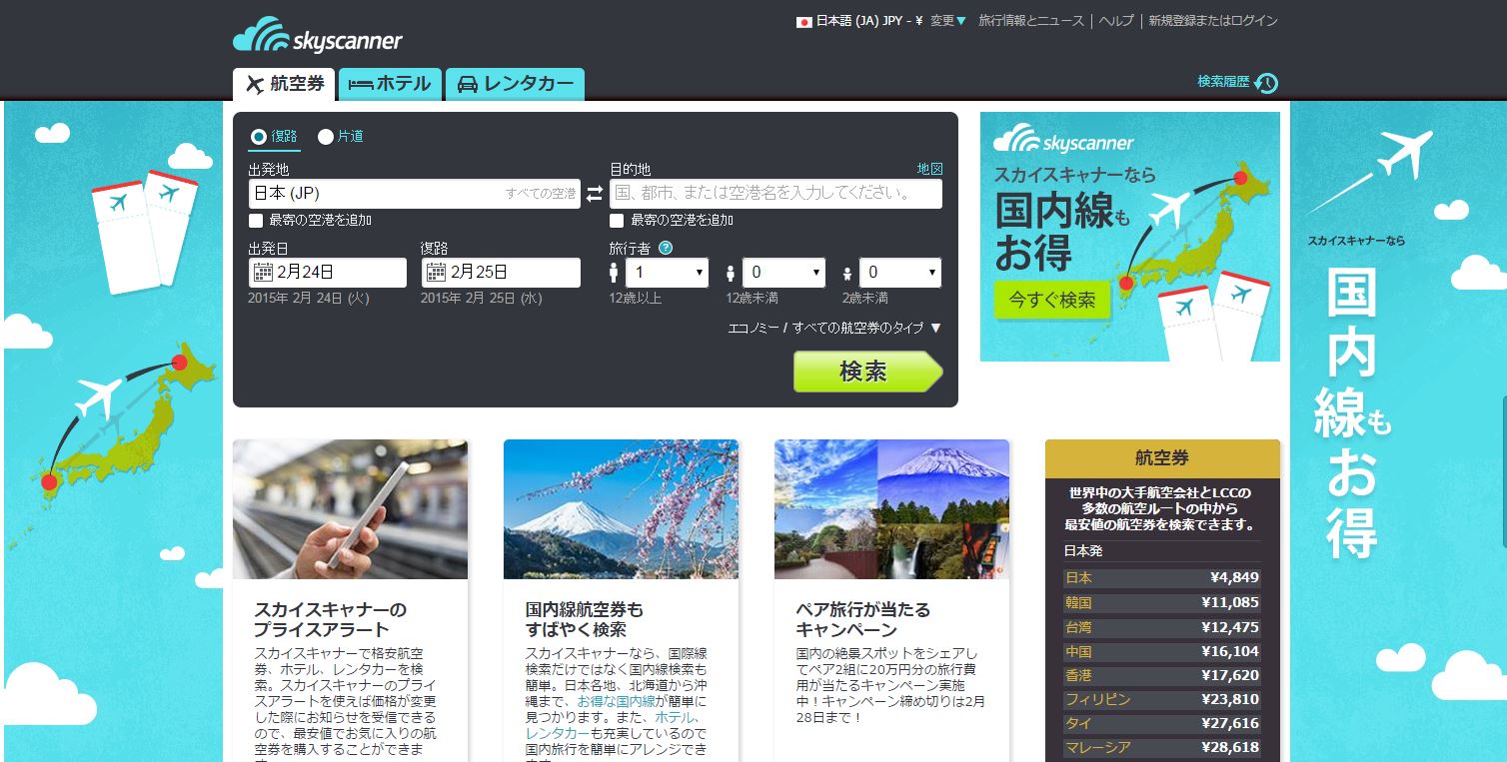Click the travelers help question mark icon
This screenshot has height=762, width=1507.
click(666, 249)
